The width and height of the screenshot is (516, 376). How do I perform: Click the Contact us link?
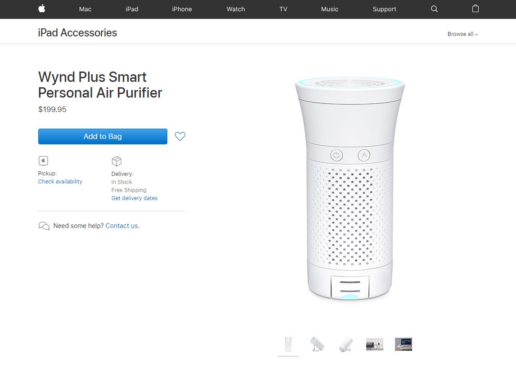coord(121,226)
